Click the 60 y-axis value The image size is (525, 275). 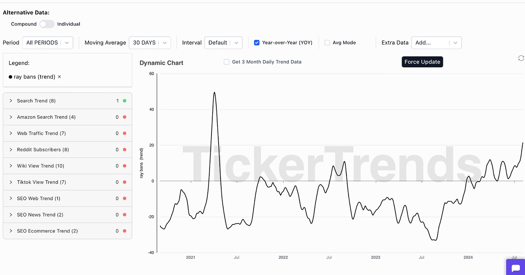[151, 74]
